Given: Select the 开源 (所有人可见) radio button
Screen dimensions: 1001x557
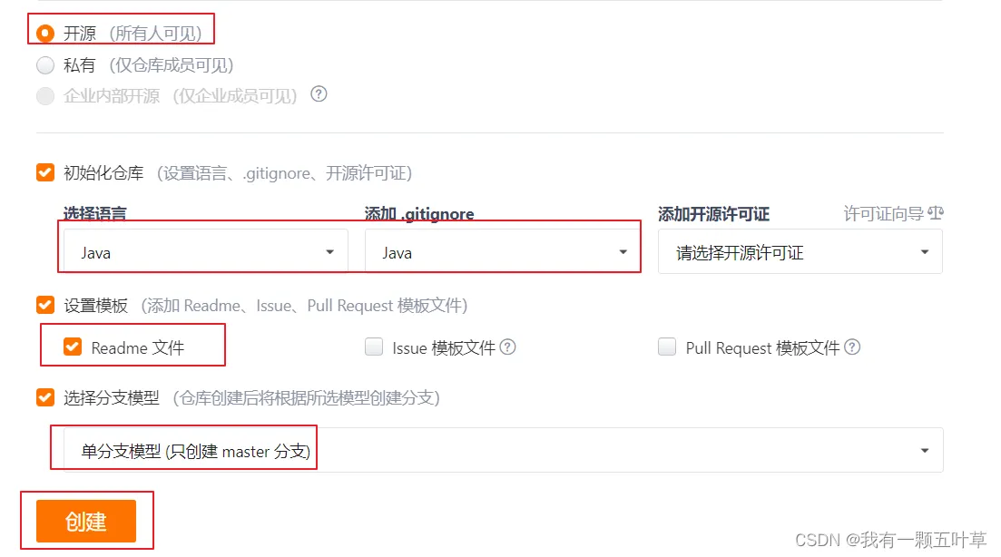Looking at the screenshot, I should [45, 34].
